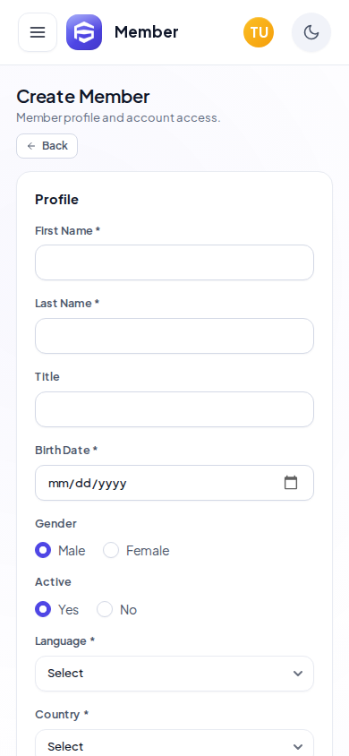349x756 pixels.
Task: Open the Language select dropdown
Action: [x=174, y=674]
